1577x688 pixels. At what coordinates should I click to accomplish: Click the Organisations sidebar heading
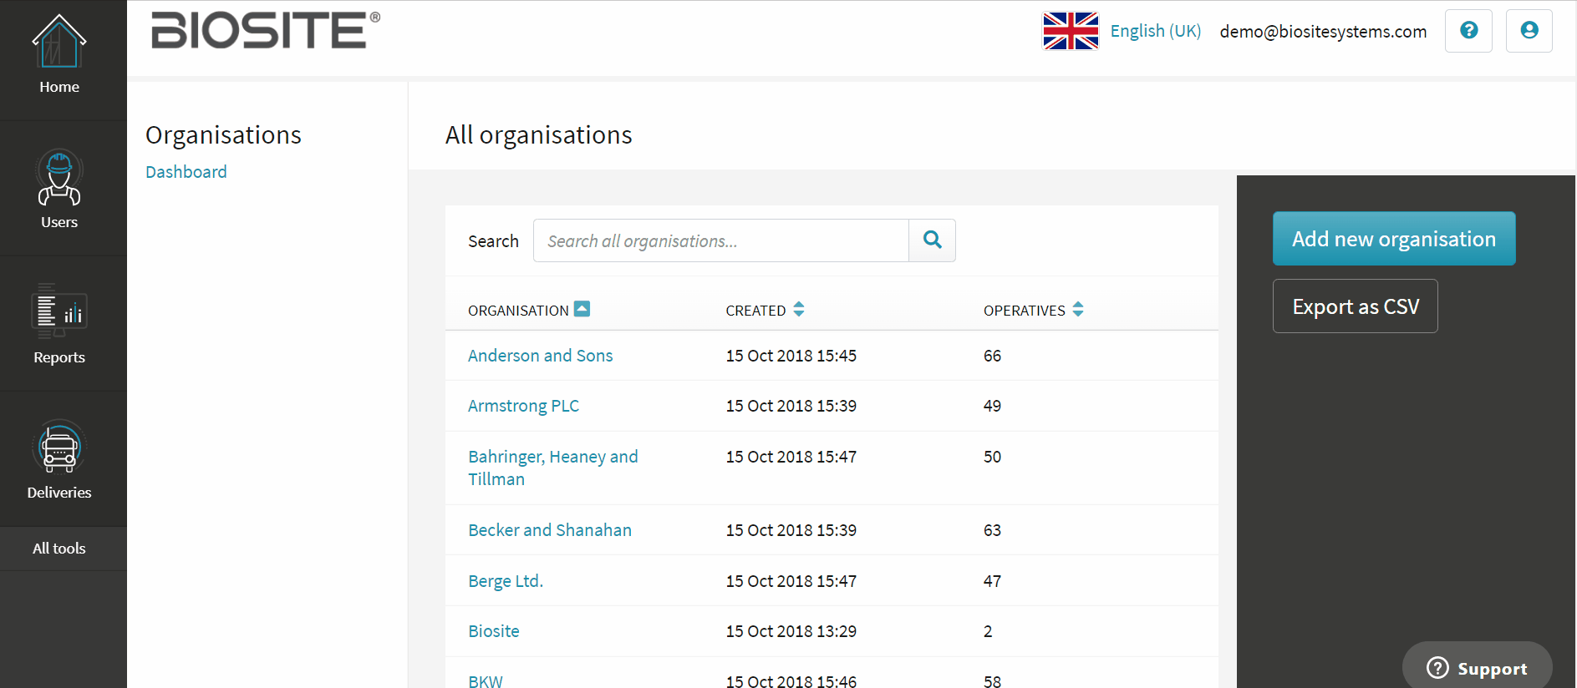(223, 134)
